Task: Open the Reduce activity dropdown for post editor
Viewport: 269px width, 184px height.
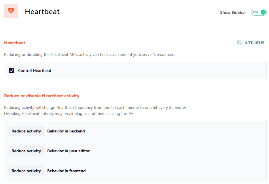Action: click(x=26, y=151)
